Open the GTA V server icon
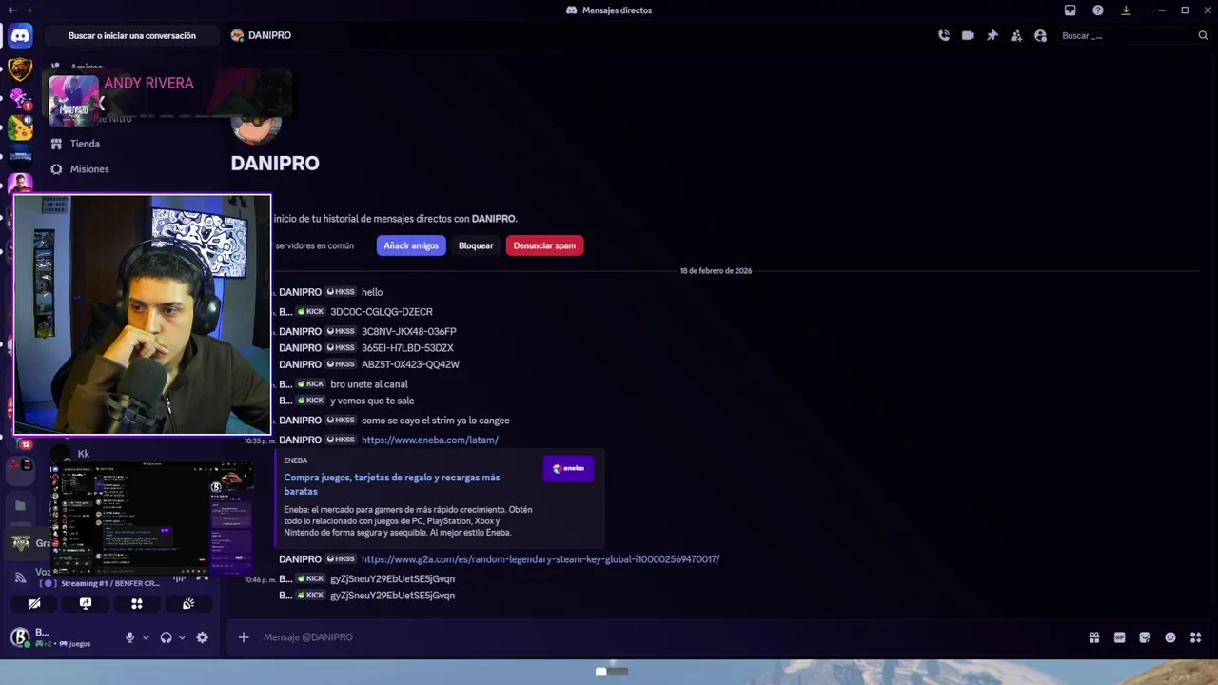Viewport: 1218px width, 685px height. pos(20,543)
